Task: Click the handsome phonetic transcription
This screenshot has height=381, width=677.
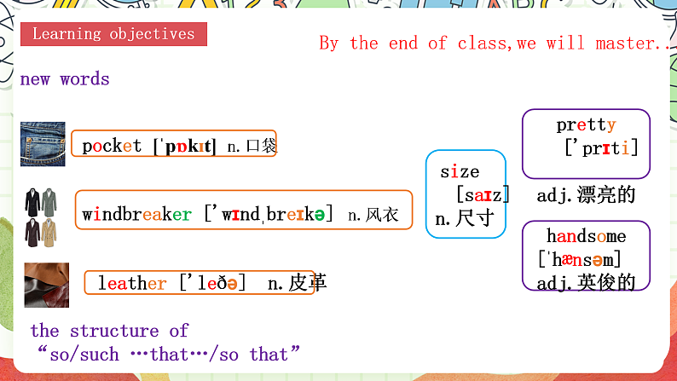Action: click(x=580, y=259)
